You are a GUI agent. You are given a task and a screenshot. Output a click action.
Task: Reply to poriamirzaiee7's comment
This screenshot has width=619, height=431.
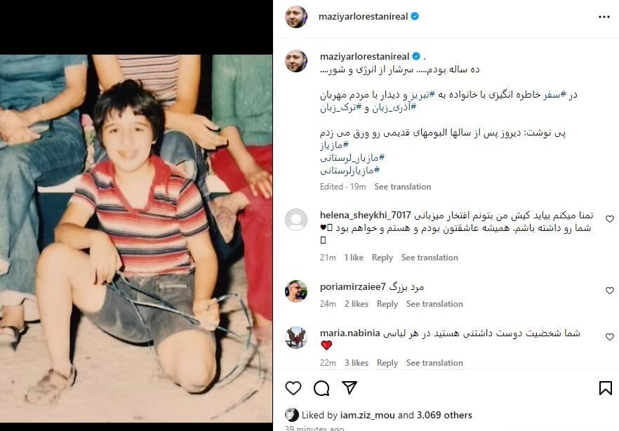click(x=387, y=304)
